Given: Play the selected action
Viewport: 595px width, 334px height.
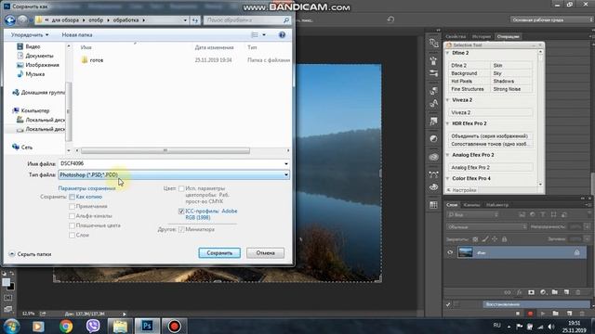Looking at the screenshot, I should point(543,314).
